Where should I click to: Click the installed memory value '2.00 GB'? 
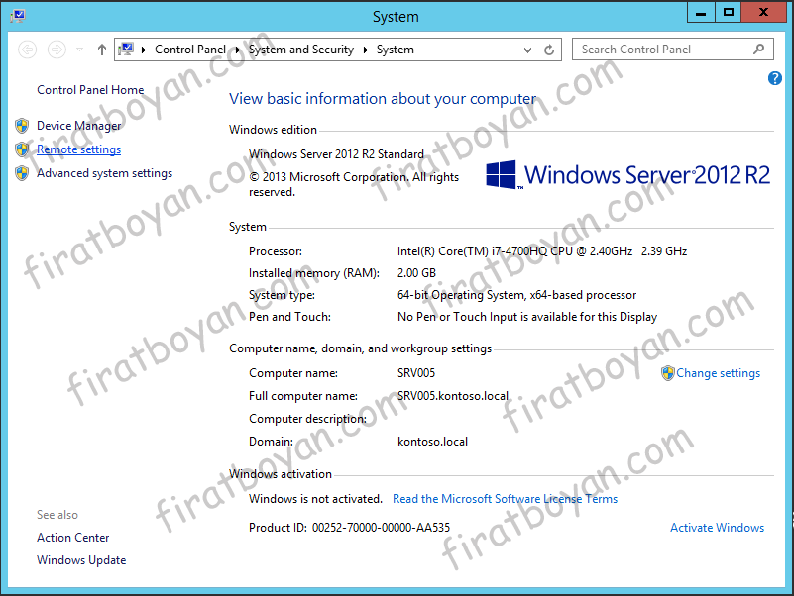click(416, 273)
